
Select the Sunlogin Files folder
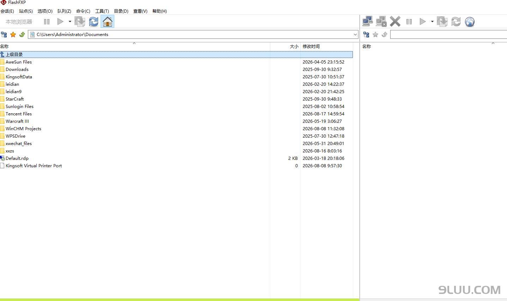[x=176, y=107]
